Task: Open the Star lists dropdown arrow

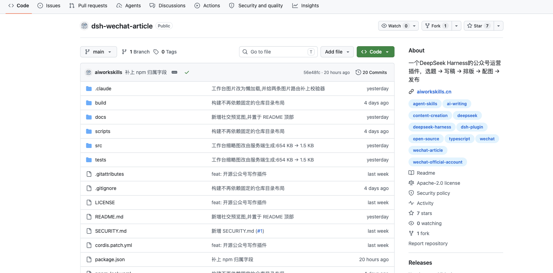Action: (498, 26)
